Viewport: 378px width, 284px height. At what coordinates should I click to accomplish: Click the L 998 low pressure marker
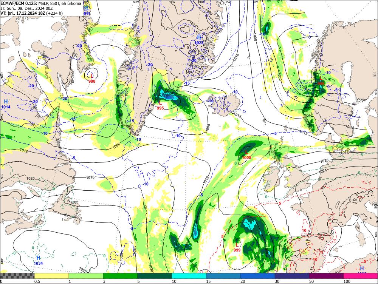(92, 79)
